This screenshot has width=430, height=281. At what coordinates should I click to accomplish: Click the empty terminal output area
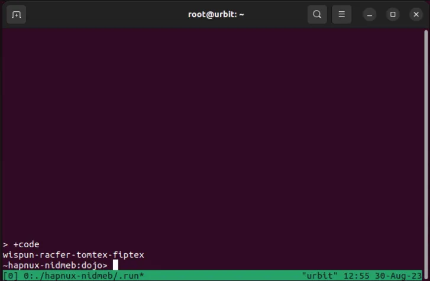pos(215,130)
